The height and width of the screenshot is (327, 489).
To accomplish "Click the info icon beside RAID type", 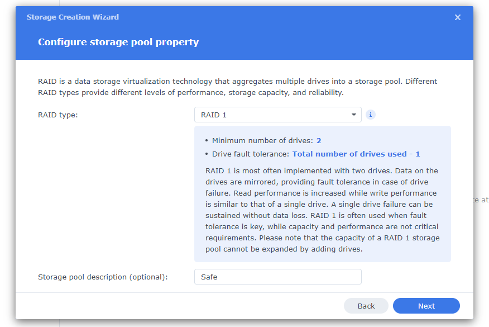I will pyautogui.click(x=371, y=115).
